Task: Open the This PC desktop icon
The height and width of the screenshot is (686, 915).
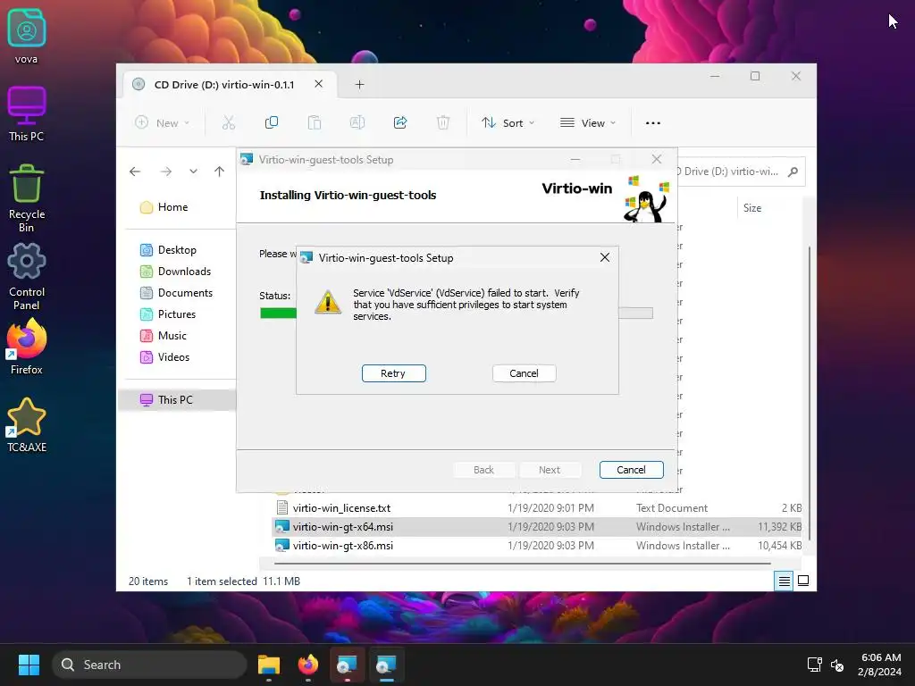Action: click(26, 113)
